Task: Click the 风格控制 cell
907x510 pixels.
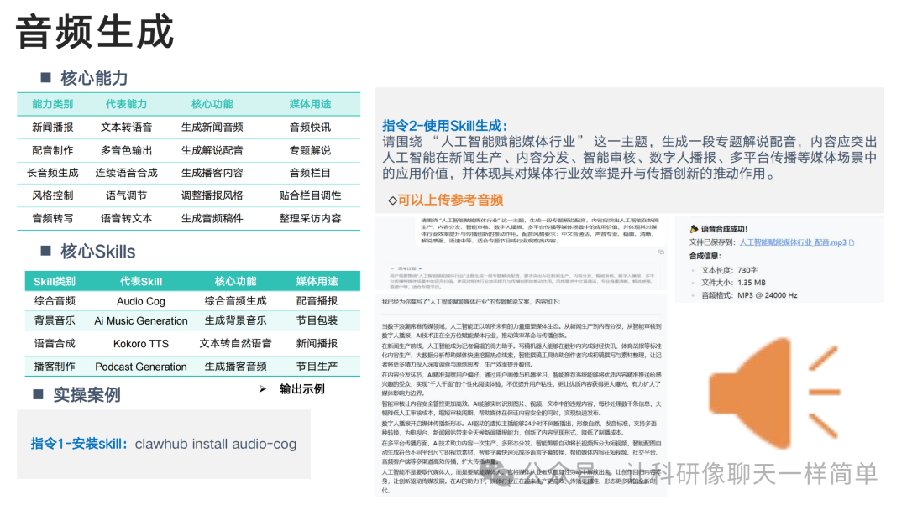Action: (x=53, y=195)
